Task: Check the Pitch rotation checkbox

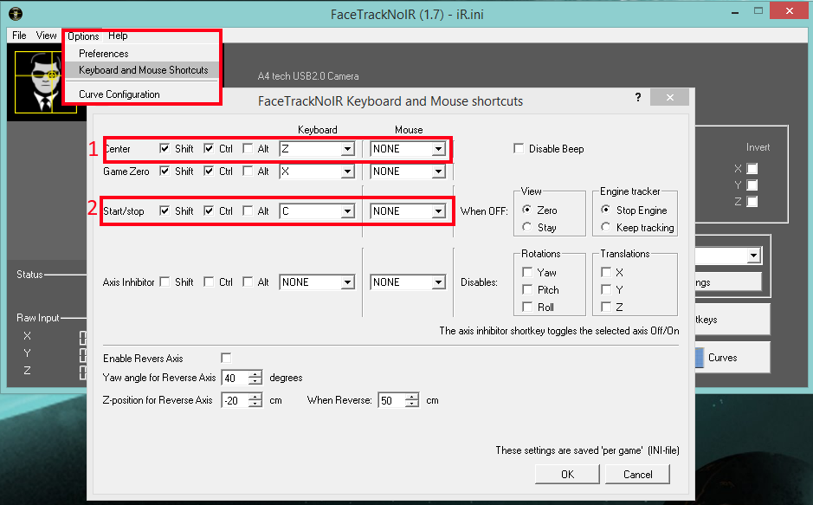Action: (527, 289)
